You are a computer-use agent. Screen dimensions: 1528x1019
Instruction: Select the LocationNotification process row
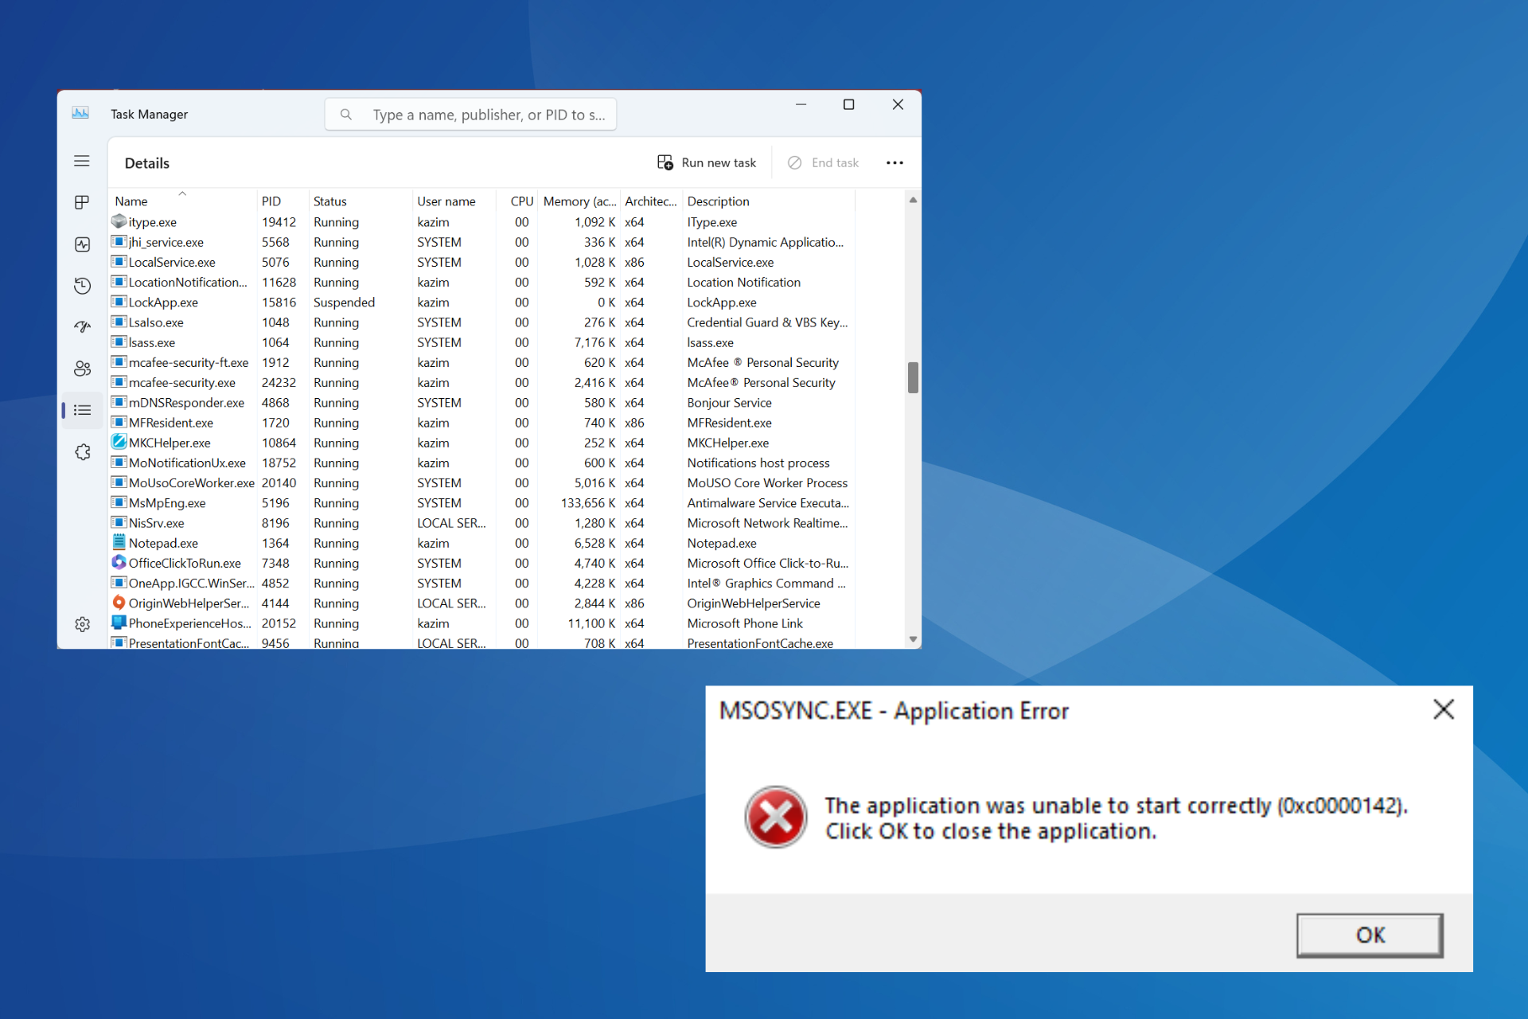tap(482, 282)
